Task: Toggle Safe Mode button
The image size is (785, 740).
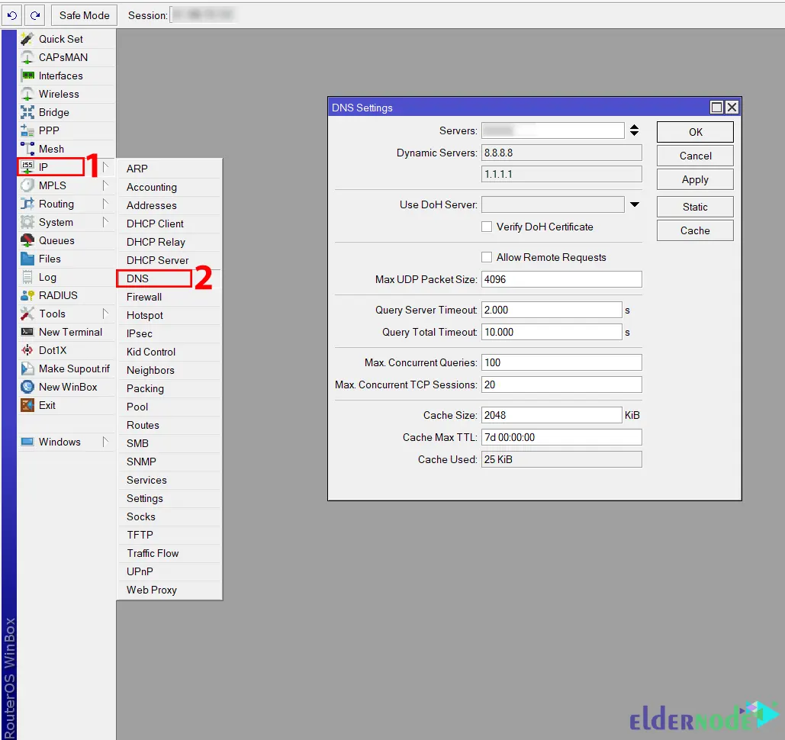Action: 84,15
